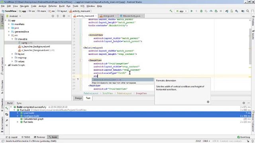
Task: Open the Event Log button
Action: (x=243, y=137)
